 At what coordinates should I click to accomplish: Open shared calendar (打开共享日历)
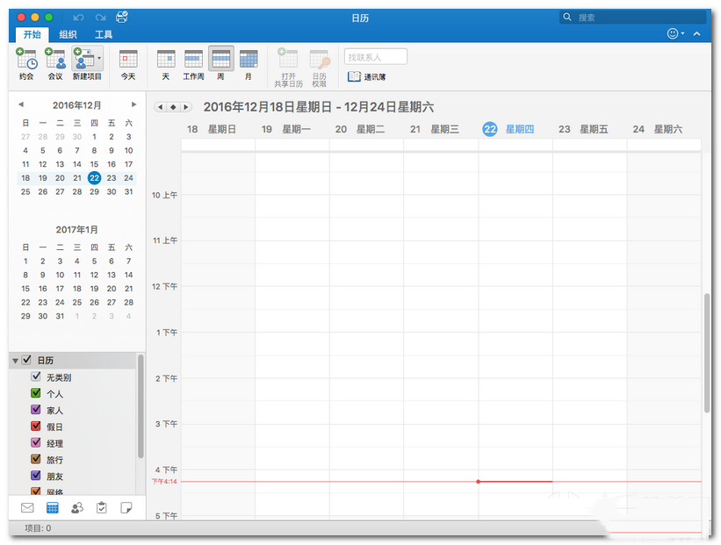coord(288,67)
